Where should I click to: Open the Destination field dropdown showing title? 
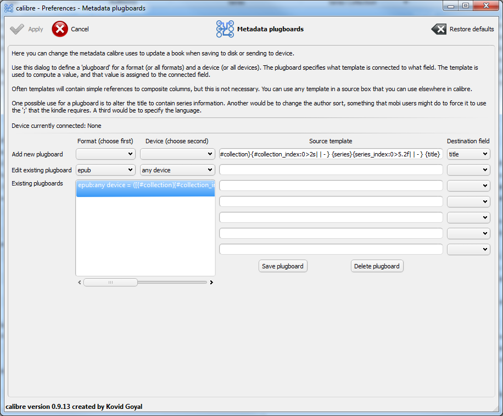468,154
